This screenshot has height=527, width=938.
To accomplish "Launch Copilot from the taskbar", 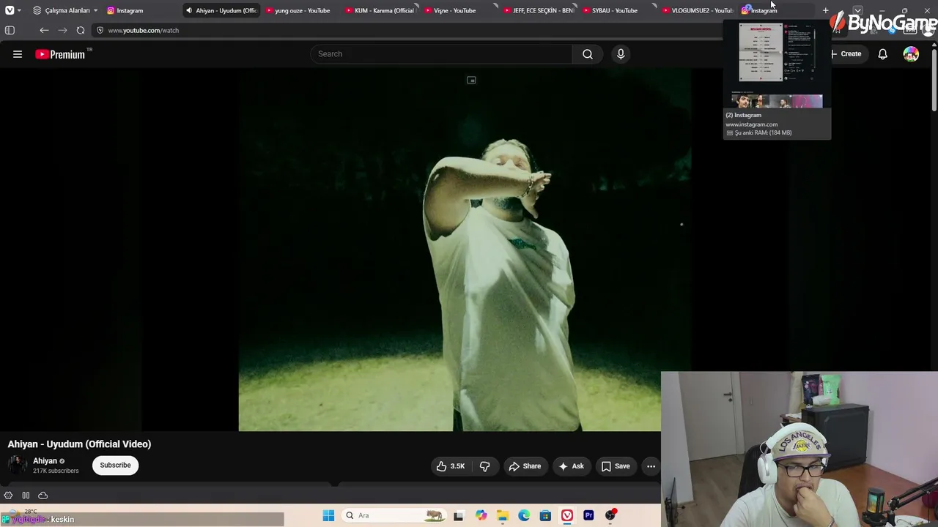I will tap(481, 515).
